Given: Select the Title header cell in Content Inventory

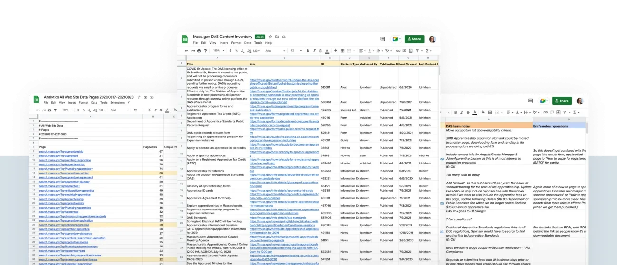Looking at the screenshot, I should [x=217, y=64].
